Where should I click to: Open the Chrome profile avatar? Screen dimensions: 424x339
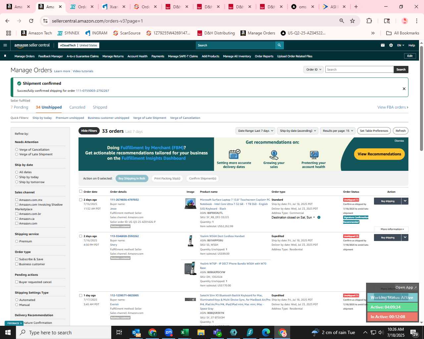[404, 21]
